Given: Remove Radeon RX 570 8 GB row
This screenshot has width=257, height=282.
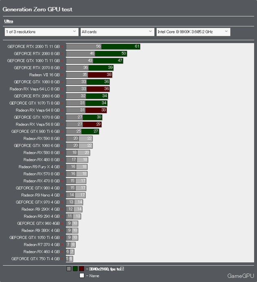Looking at the screenshot, I should [x=62, y=174].
